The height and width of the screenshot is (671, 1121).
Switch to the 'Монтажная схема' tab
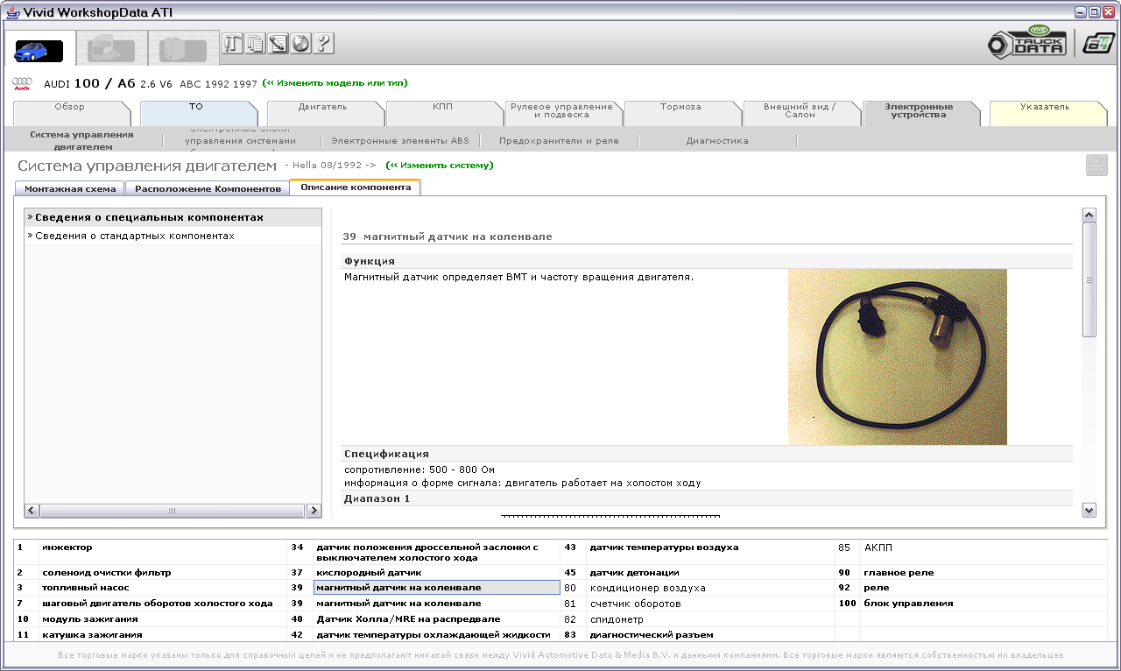coord(70,188)
